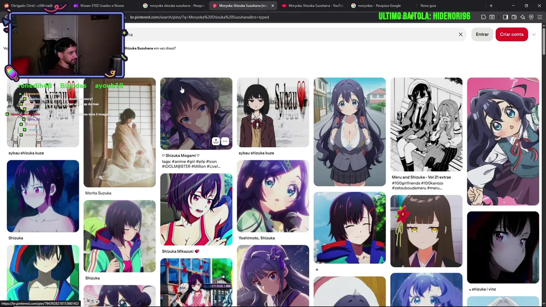Screen dimensions: 546x307
Task: Click Shizuka Suzuhana suggestion link
Action: 138,48
